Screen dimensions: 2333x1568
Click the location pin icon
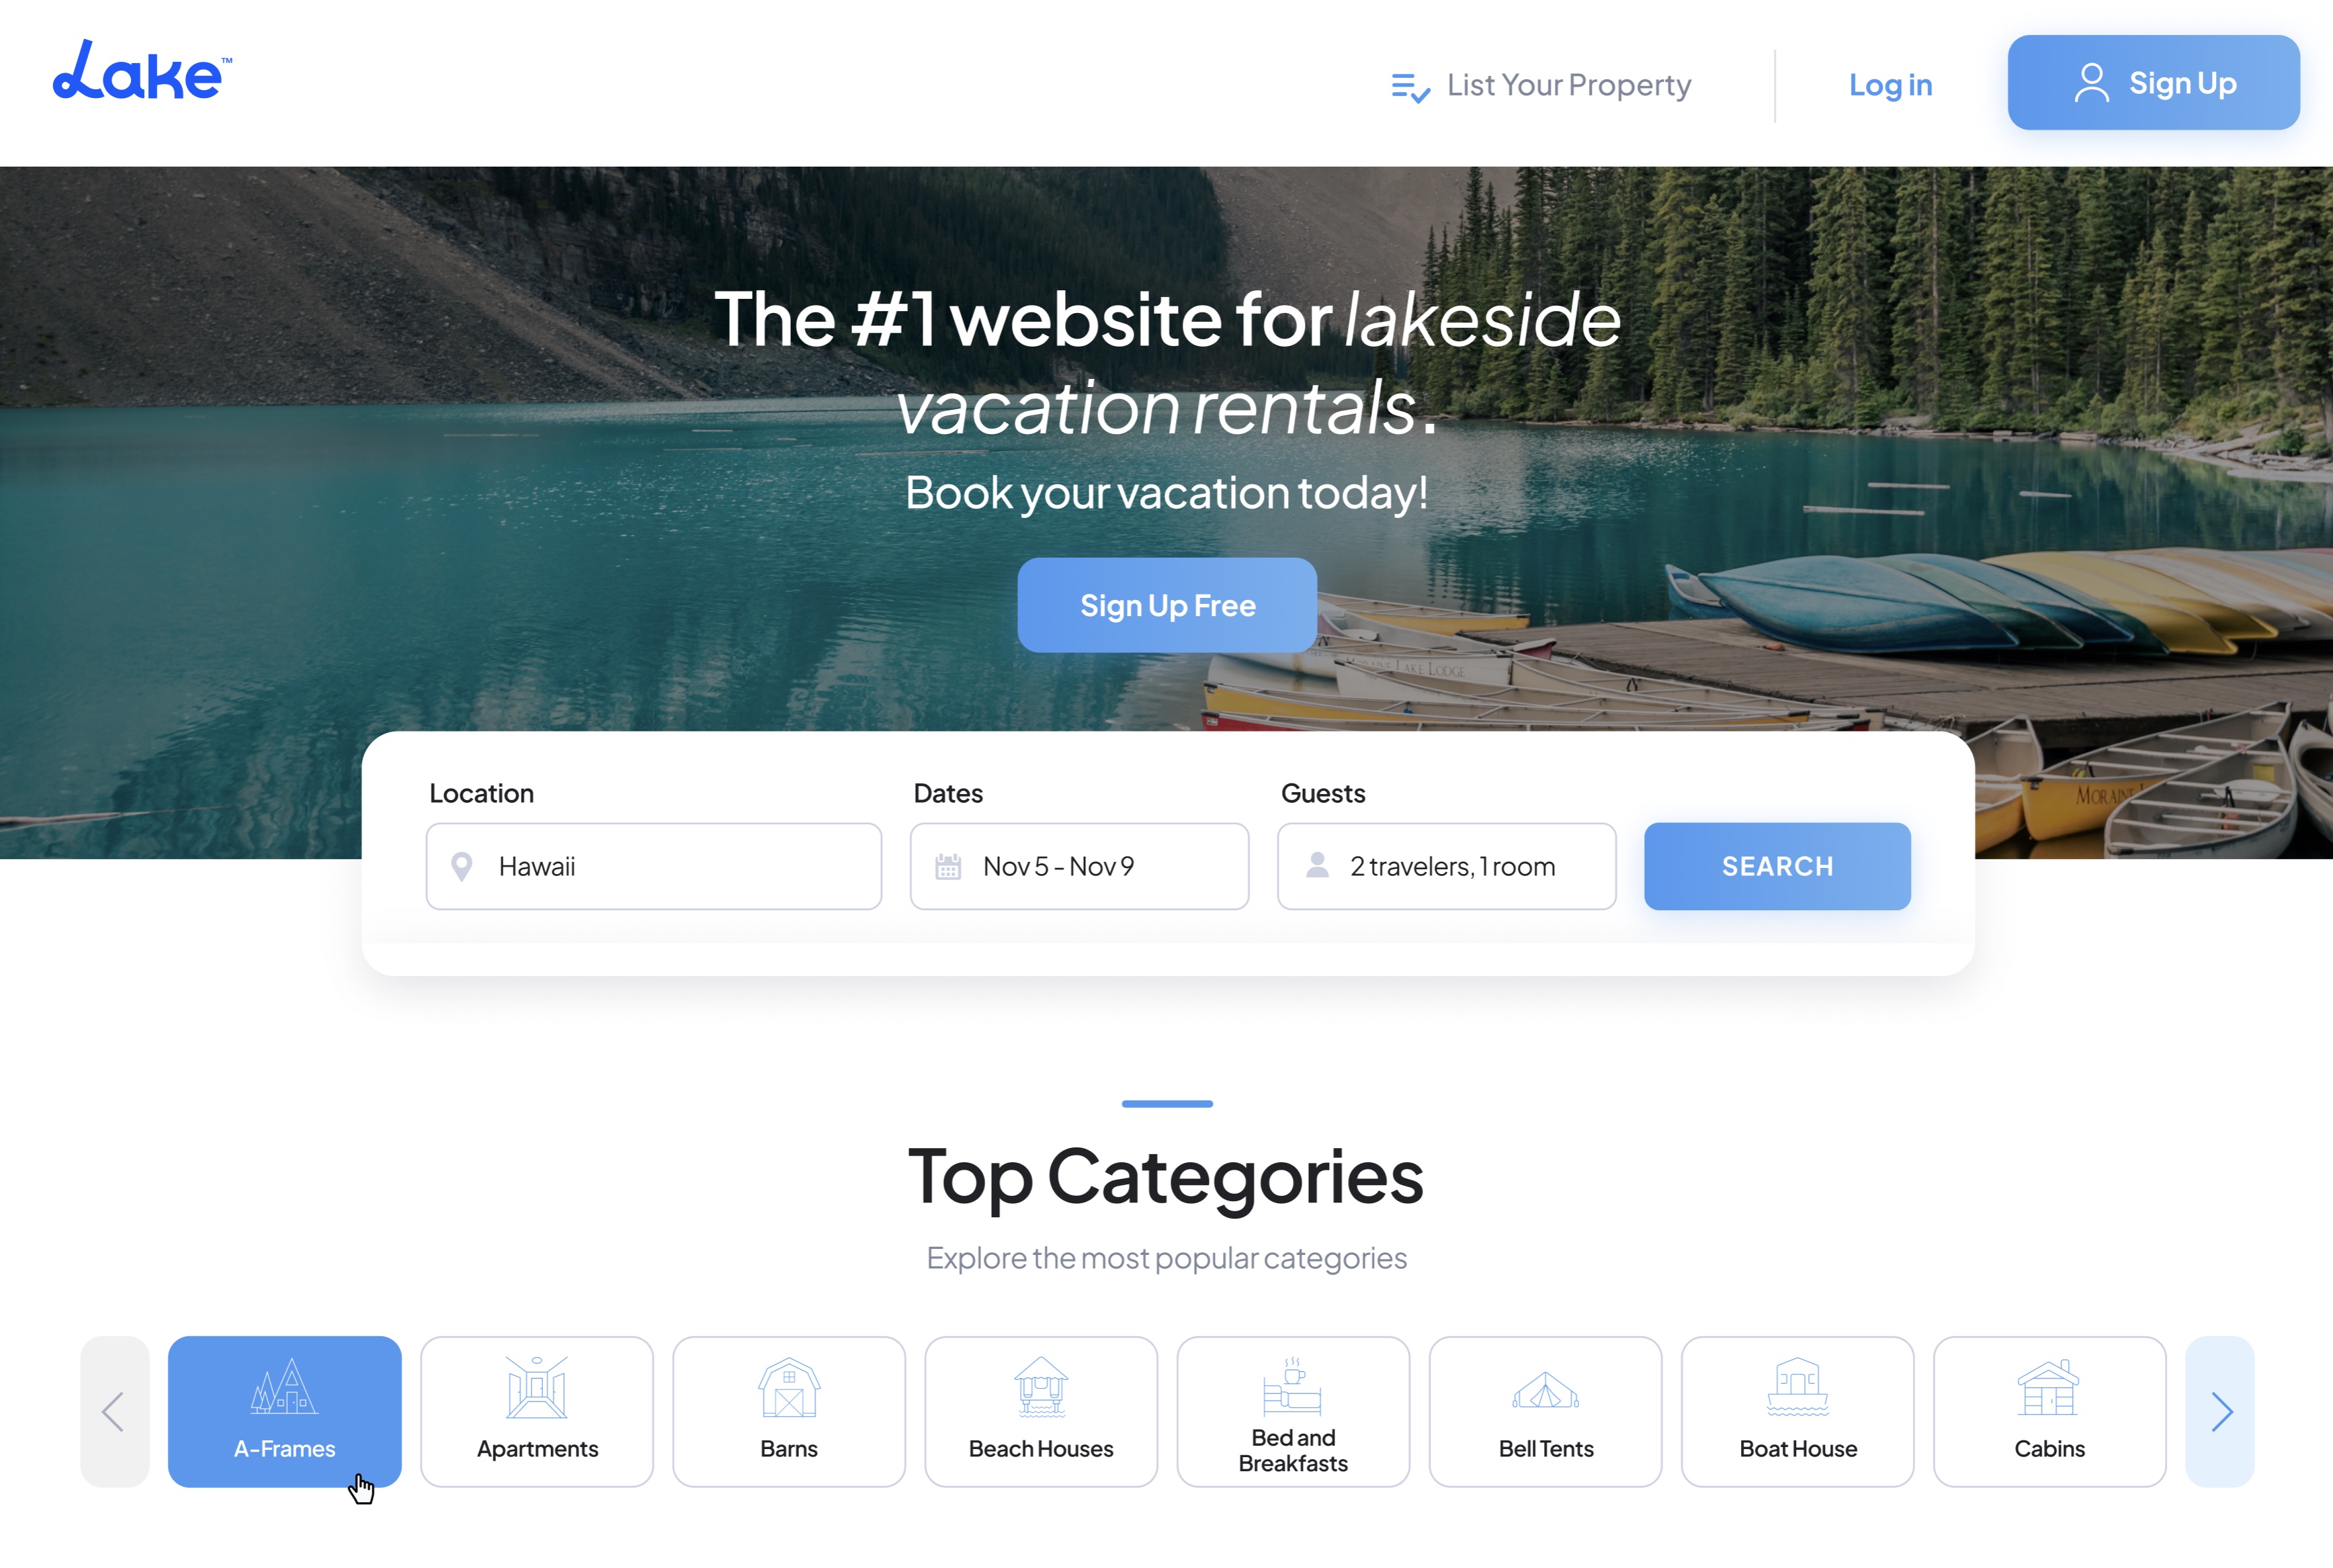[x=461, y=866]
